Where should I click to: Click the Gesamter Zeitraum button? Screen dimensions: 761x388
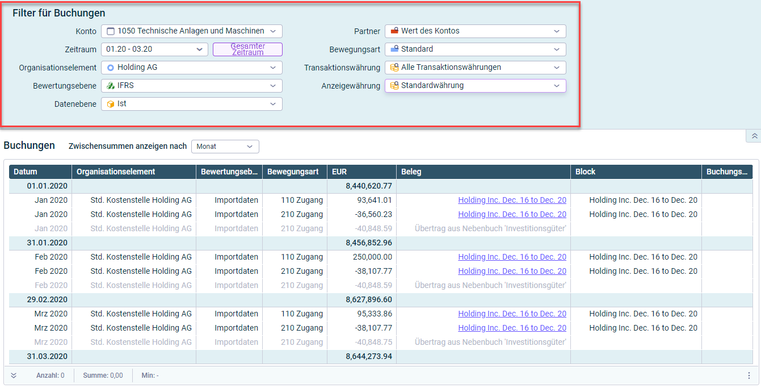coord(247,49)
